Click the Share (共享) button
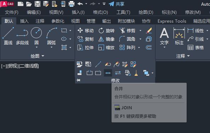Screen dimensions: 210x133 [x=117, y=4]
